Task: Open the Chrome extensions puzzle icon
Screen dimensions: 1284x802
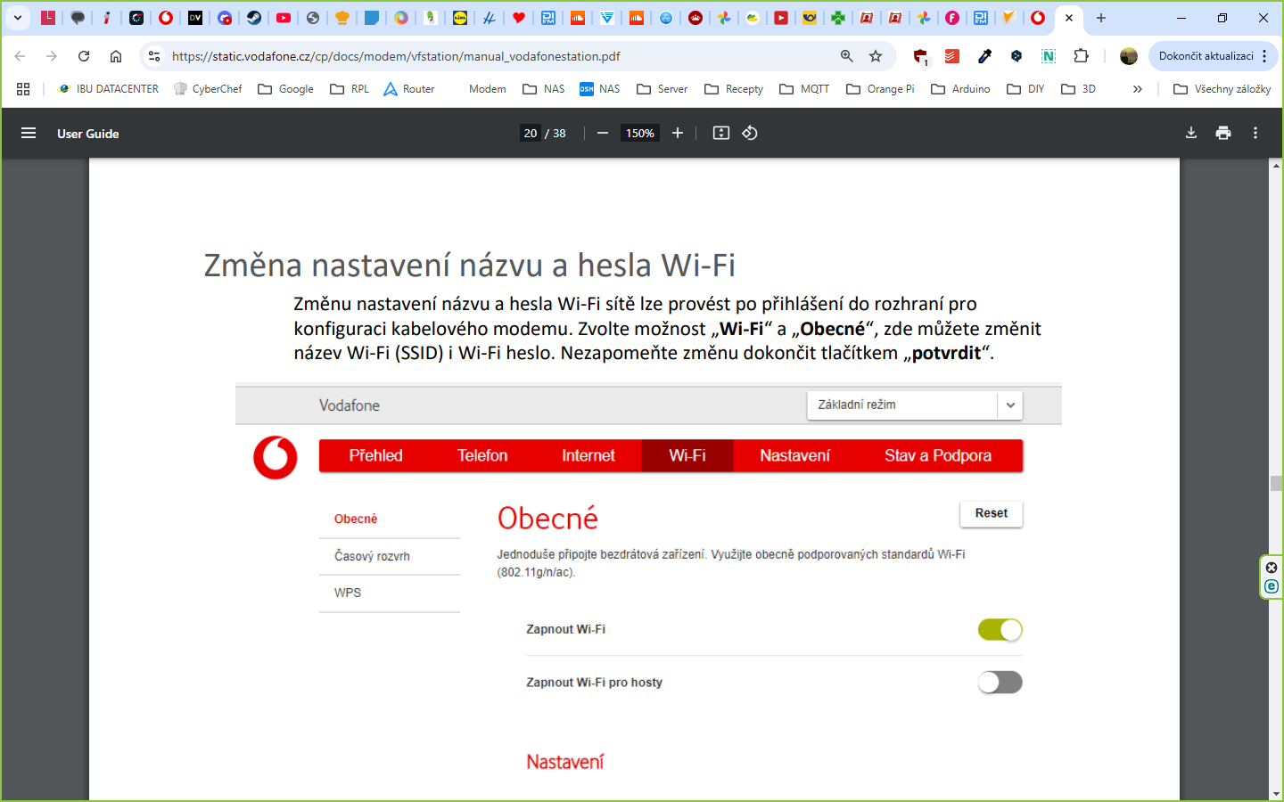Action: (1081, 56)
